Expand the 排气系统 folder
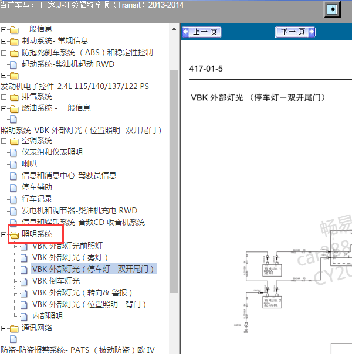 [x=4, y=97]
